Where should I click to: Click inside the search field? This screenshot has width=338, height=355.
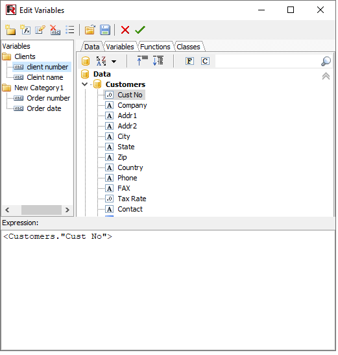pyautogui.click(x=267, y=61)
